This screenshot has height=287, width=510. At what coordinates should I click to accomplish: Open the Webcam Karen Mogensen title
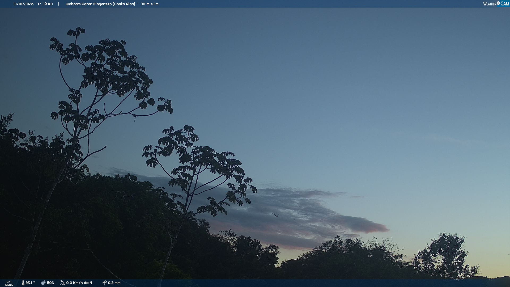click(88, 4)
